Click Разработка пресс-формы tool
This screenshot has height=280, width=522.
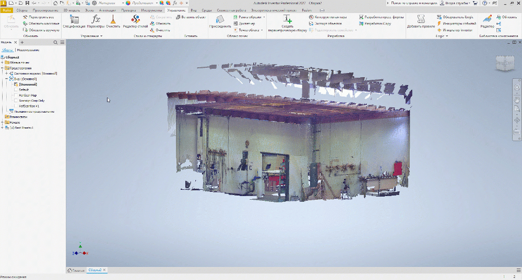381,17
